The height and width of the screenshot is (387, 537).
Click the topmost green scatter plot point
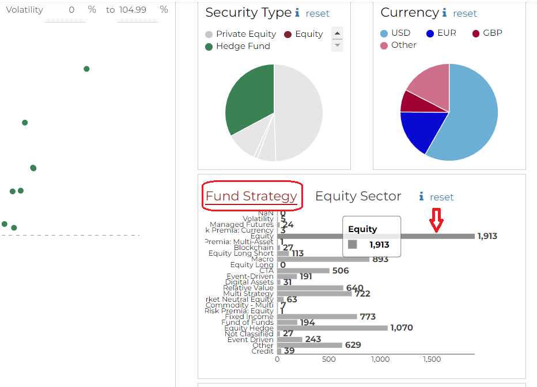86,69
